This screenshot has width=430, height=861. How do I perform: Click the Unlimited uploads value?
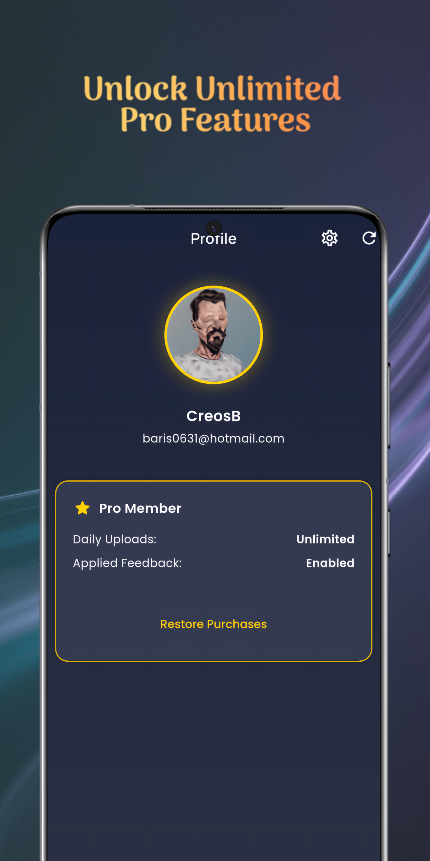pos(325,539)
